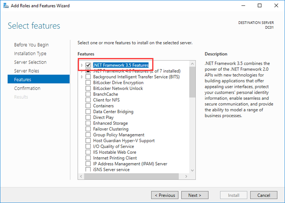
Task: Open the Server Selection step
Action: (x=30, y=62)
